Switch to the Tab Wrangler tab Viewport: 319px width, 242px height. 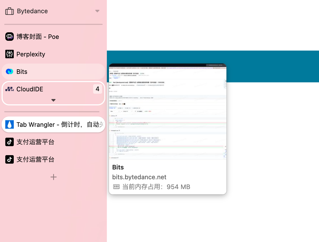pyautogui.click(x=53, y=124)
